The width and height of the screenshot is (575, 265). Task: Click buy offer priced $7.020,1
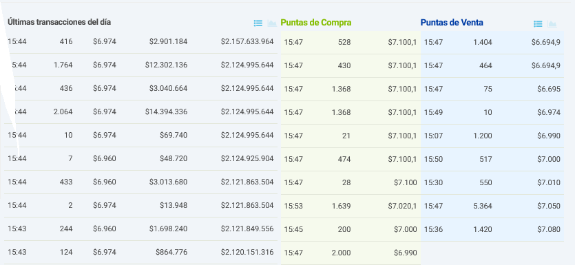pos(351,206)
